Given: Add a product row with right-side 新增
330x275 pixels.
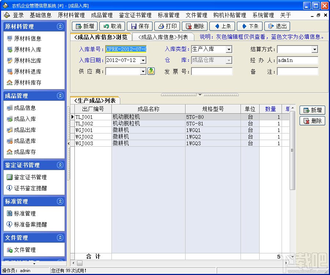Looking at the screenshot, I should pyautogui.click(x=312, y=110).
